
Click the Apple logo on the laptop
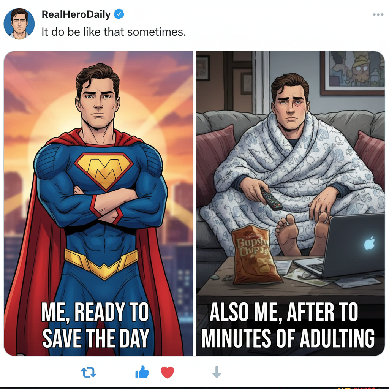click(369, 243)
